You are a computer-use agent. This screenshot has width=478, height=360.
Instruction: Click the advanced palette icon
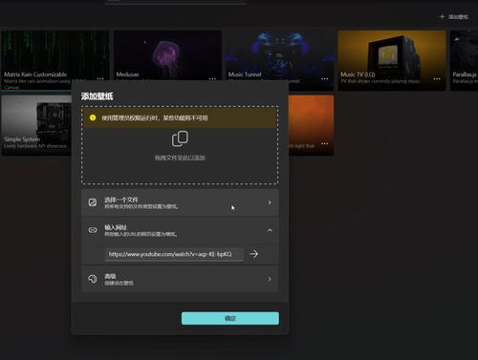click(93, 279)
